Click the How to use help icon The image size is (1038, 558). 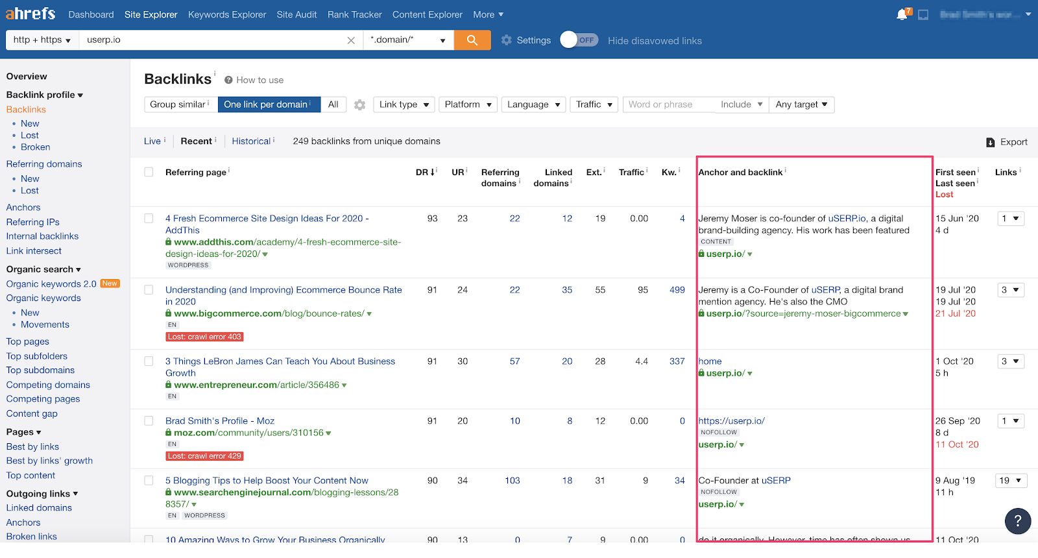pos(228,80)
